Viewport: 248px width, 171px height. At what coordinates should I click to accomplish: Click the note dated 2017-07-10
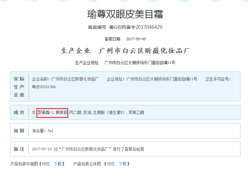88,149
